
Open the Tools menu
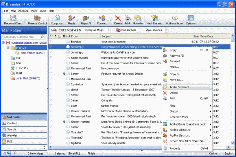[x=42, y=11]
